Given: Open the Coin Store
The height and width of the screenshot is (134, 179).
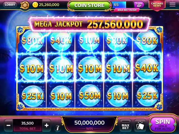Looking at the screenshot, I should coord(89,5).
